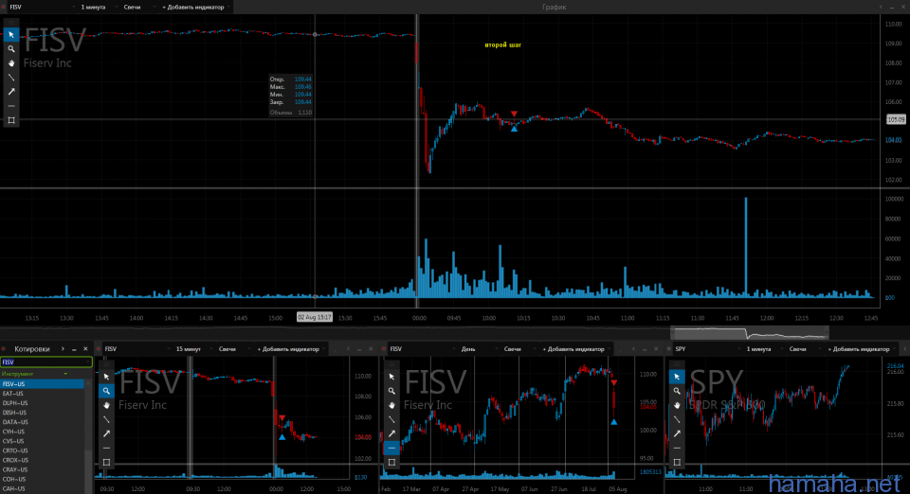Select COH~US row in quotes list
Screen dimensions: 910x494
[x=43, y=480]
